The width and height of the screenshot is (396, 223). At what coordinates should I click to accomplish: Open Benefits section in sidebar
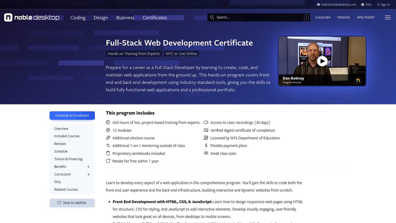60,167
